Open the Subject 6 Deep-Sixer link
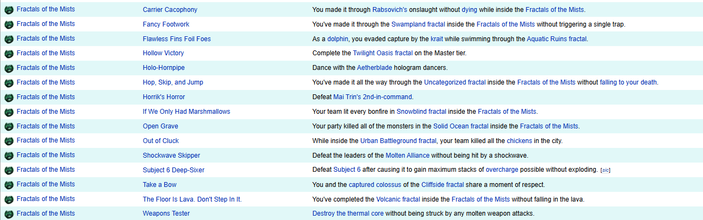Viewport: 703px width, 220px height. click(x=173, y=170)
